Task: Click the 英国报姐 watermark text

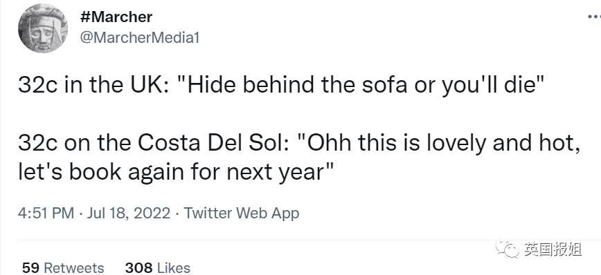Action: [x=553, y=249]
